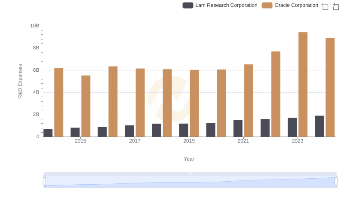Click the Lam Research bar for 2019
The height and width of the screenshot is (198, 344).
[x=184, y=130]
